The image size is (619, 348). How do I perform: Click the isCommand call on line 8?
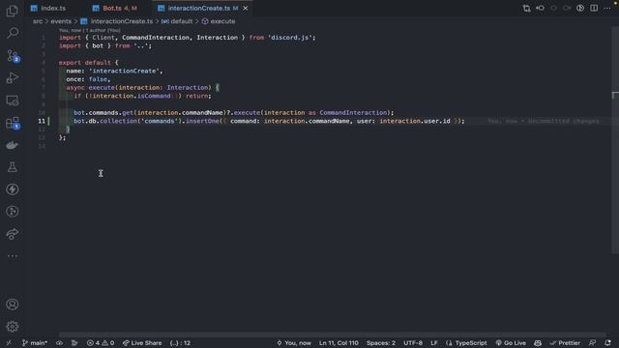154,96
